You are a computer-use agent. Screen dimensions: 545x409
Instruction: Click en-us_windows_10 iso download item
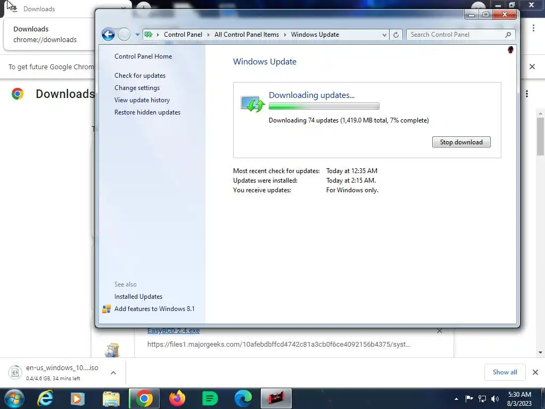[x=62, y=372]
